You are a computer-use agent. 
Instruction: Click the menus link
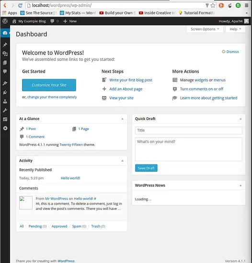tap(219, 80)
